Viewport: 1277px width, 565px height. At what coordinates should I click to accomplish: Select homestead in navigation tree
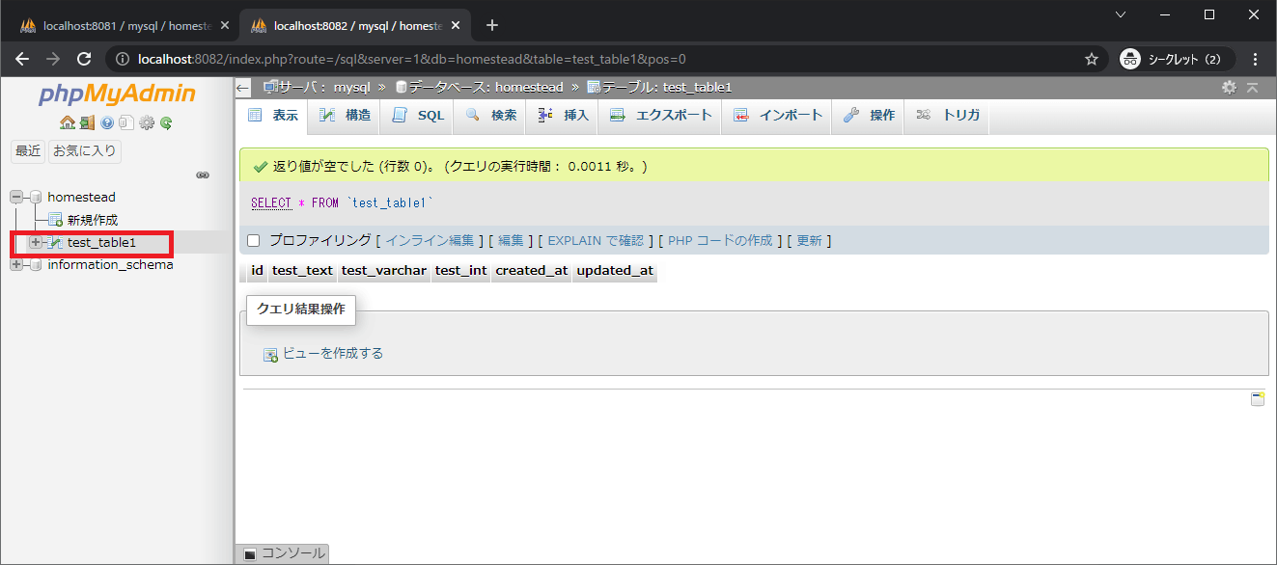(x=81, y=197)
